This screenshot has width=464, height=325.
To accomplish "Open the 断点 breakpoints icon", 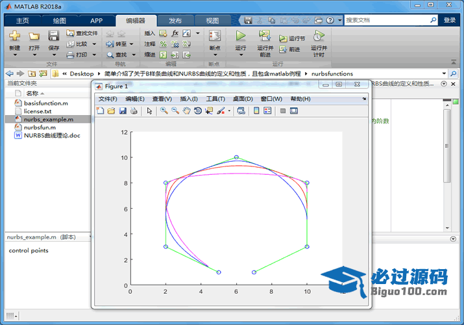I will click(x=215, y=36).
